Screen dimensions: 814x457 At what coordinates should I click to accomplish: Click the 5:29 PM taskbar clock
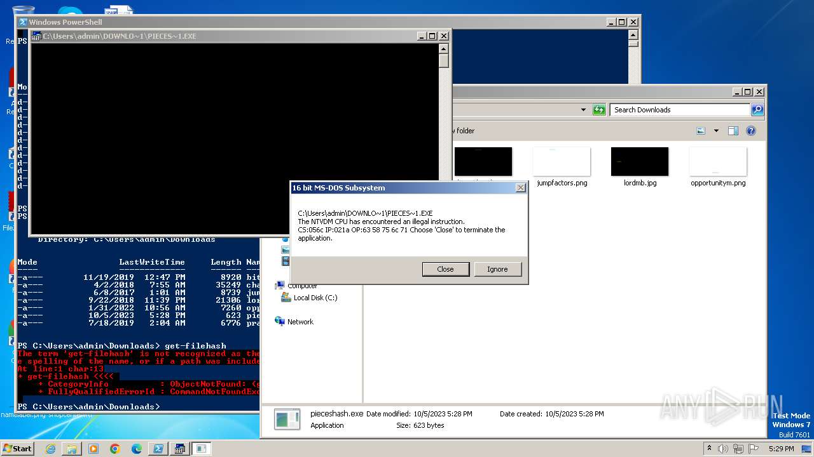pyautogui.click(x=781, y=449)
